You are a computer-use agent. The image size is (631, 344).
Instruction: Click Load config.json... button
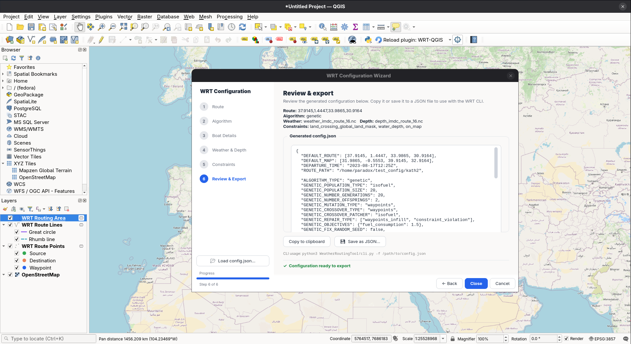[x=233, y=261]
